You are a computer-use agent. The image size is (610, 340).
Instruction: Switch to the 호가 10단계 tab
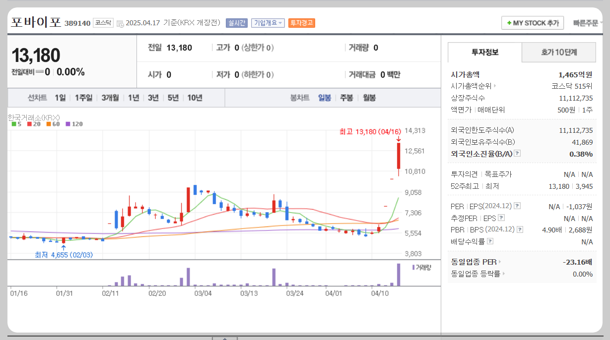(559, 52)
